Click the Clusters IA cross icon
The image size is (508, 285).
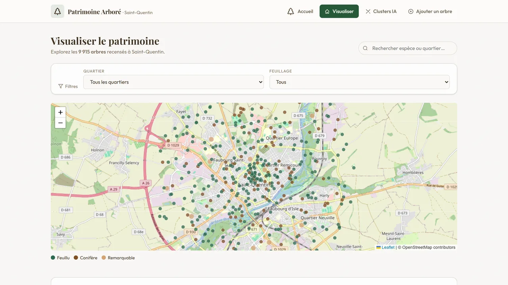pyautogui.click(x=368, y=11)
